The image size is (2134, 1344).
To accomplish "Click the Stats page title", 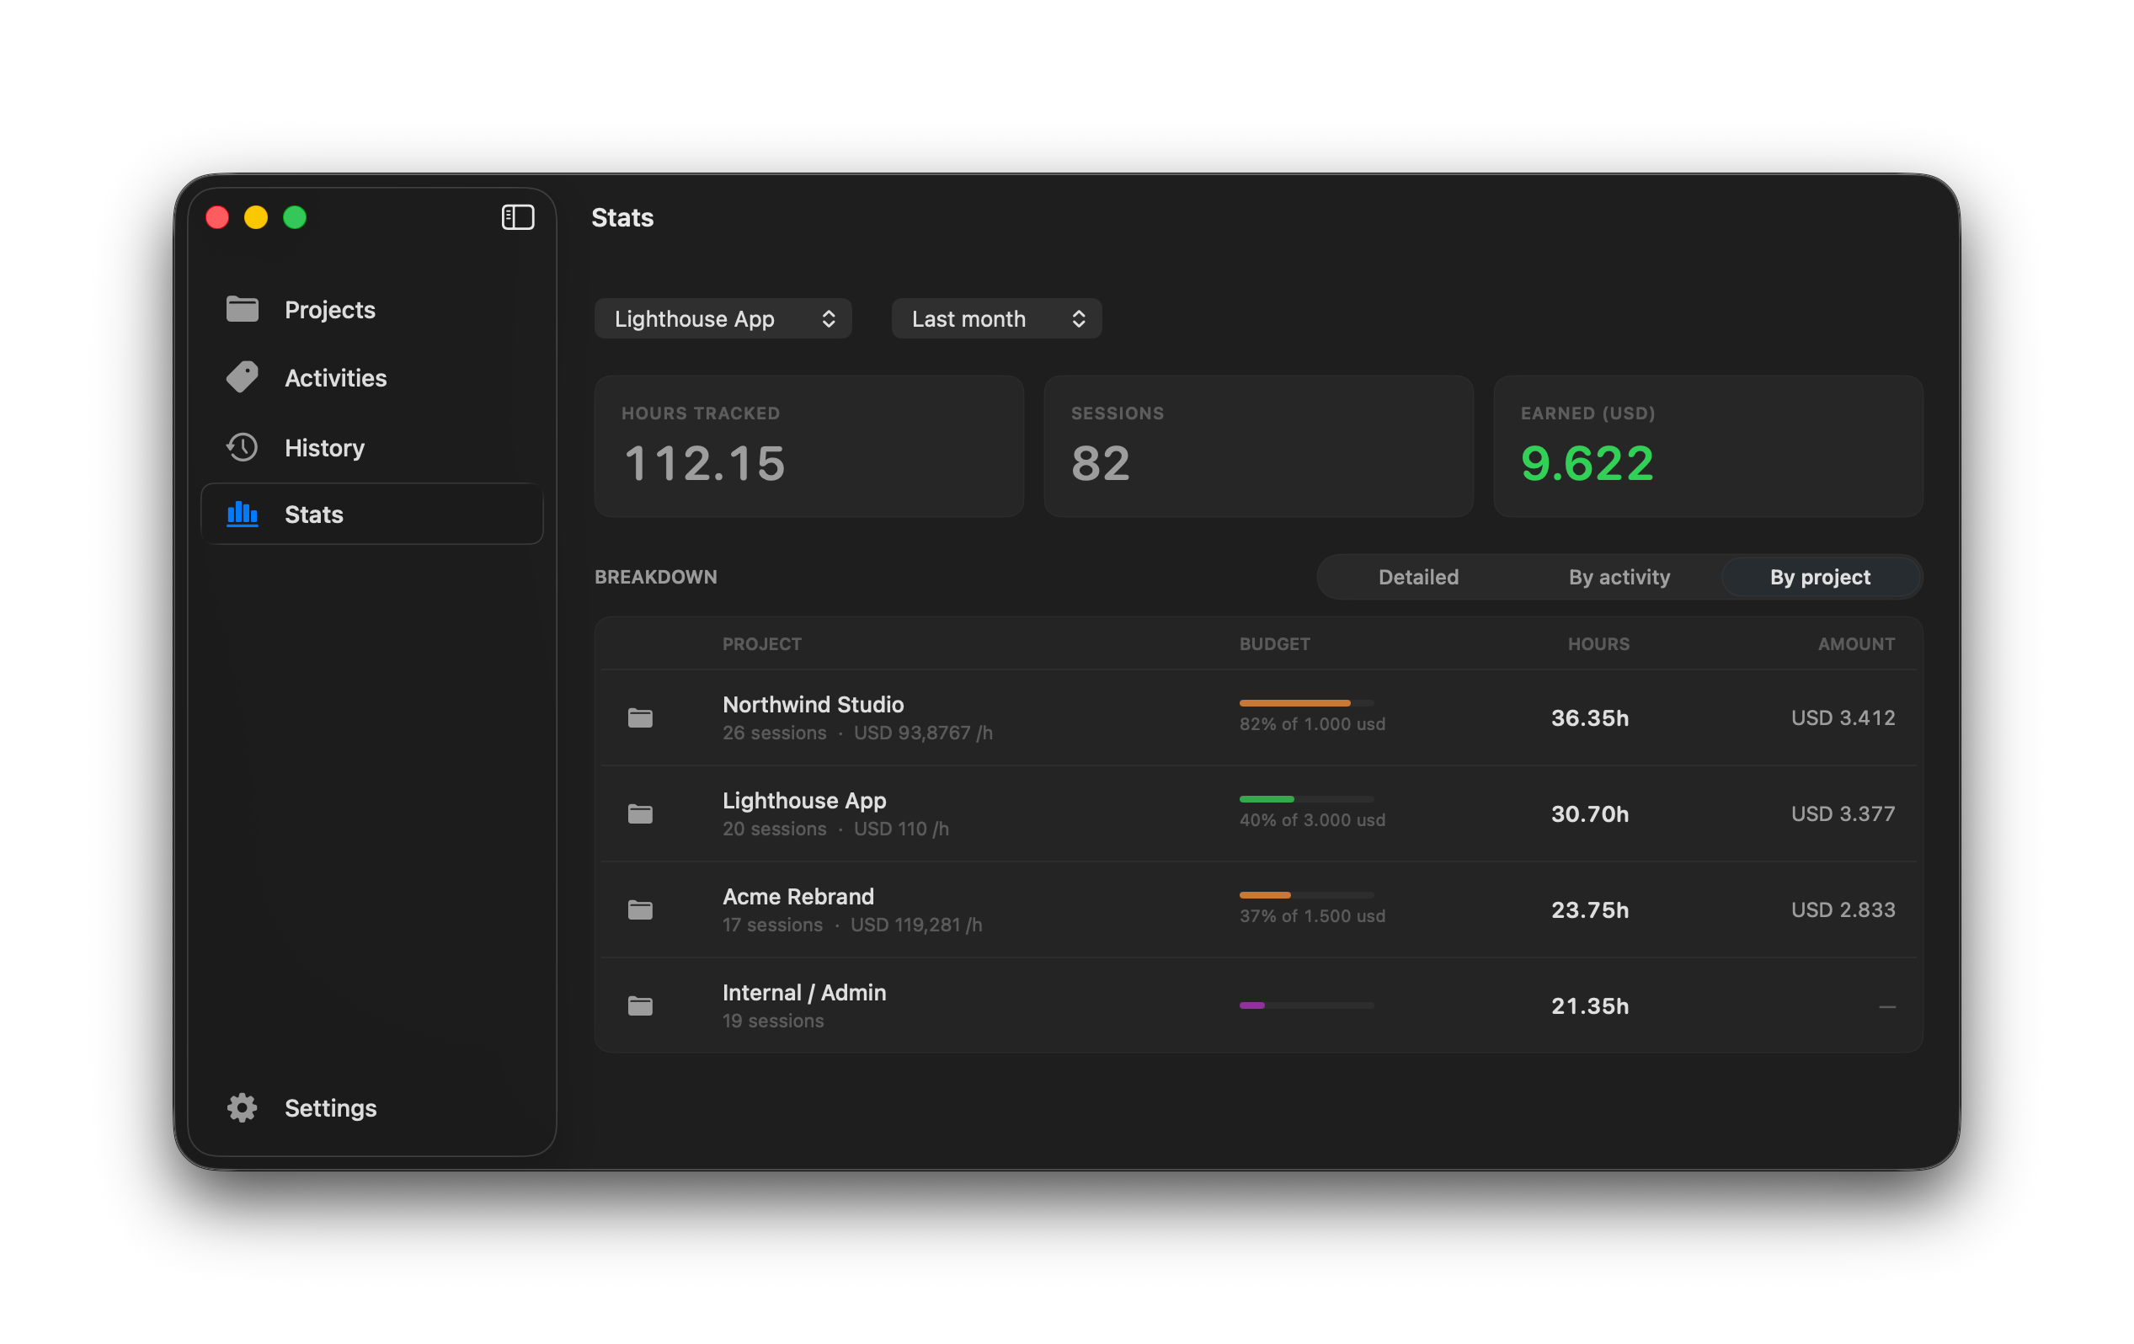I will [622, 217].
